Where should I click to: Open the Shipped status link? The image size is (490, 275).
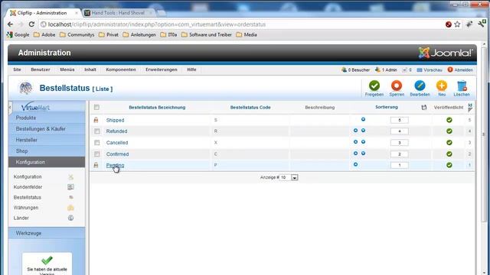click(x=115, y=120)
